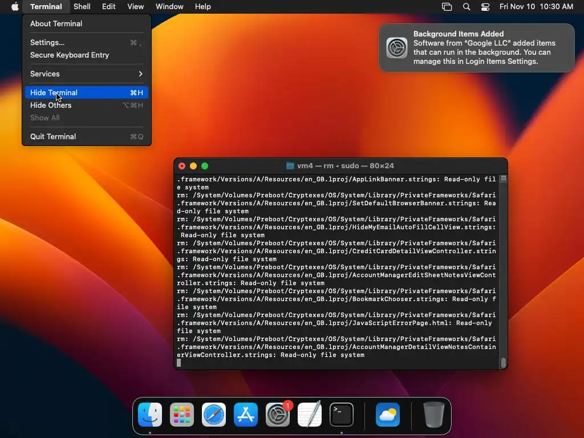
Task: Open Control Center in menu bar
Action: pos(485,7)
